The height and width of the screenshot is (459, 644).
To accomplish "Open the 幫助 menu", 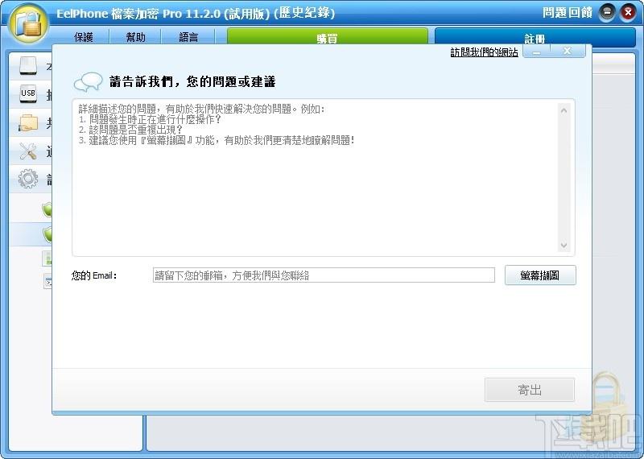I will 135,37.
